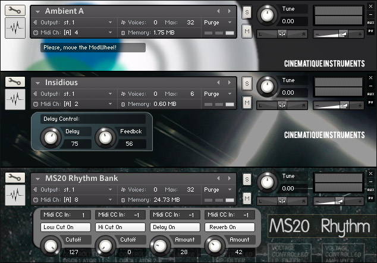Image resolution: width=377 pixels, height=263 pixels.
Task: Open edit mode wrench for Insidious
Action: coord(15,82)
